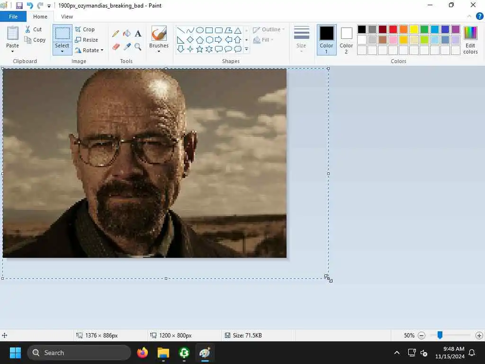Viewport: 485px width, 364px height.
Task: Choose the Five-point star shape
Action: pos(200,49)
